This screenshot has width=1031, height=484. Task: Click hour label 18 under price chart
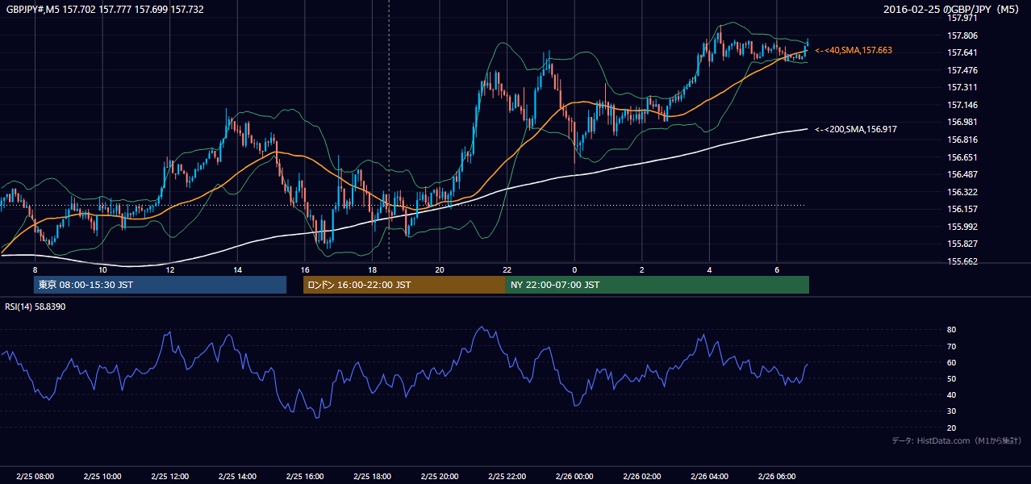372,269
